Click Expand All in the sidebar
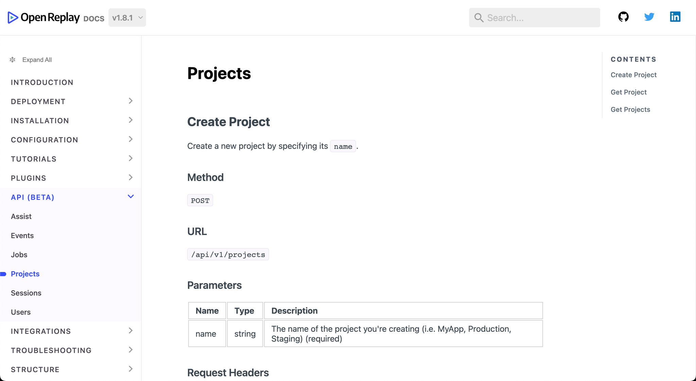The height and width of the screenshot is (381, 696). [x=37, y=60]
